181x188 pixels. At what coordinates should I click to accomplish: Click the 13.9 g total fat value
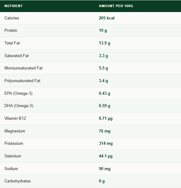[x=104, y=43]
